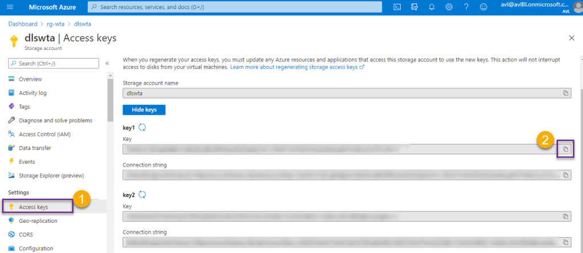Open the regenerating storage access keys link
The image size is (583, 253).
click(x=296, y=67)
